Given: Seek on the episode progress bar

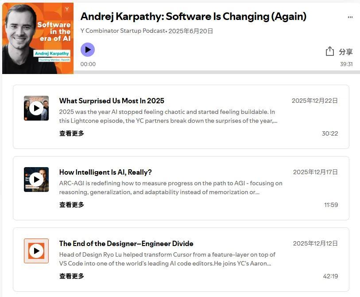Looking at the screenshot, I should pyautogui.click(x=213, y=72).
